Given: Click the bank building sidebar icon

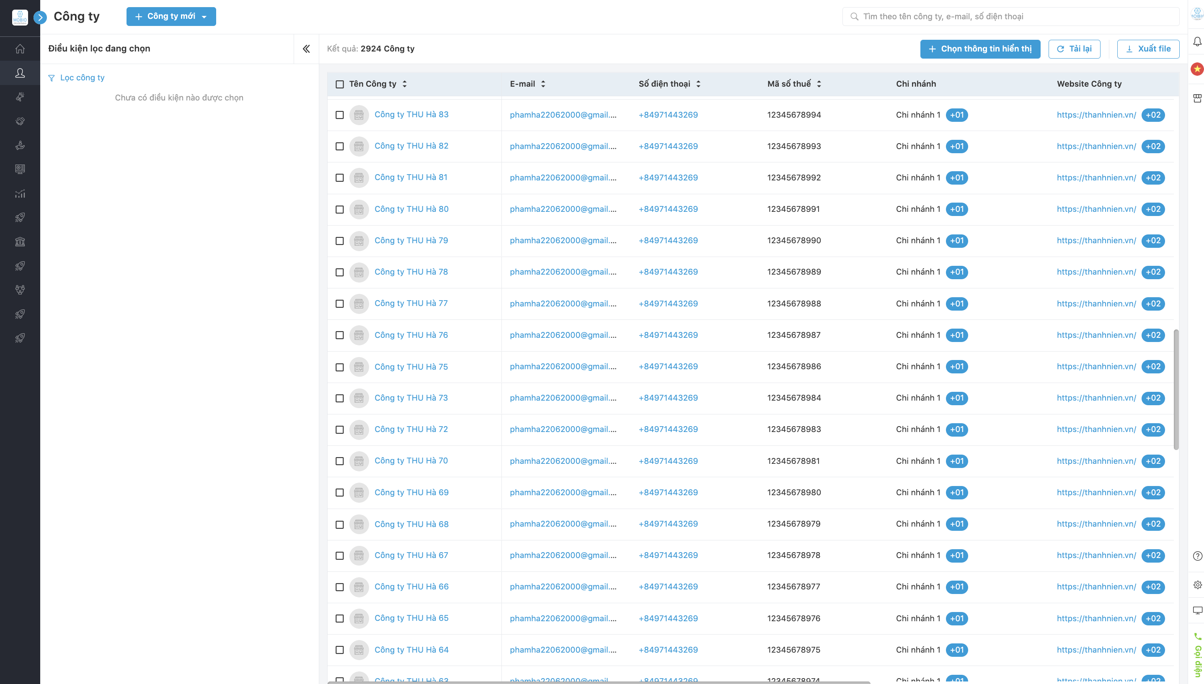Looking at the screenshot, I should [20, 242].
